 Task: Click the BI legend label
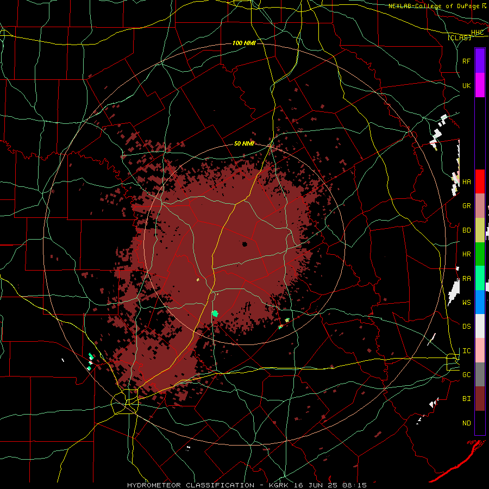(x=466, y=399)
